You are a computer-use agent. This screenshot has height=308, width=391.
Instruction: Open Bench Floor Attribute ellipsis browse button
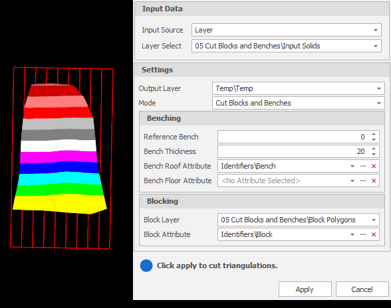pyautogui.click(x=363, y=181)
